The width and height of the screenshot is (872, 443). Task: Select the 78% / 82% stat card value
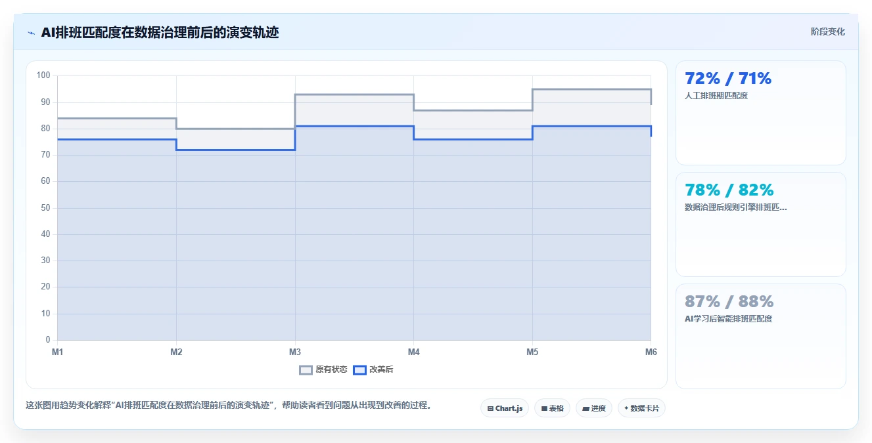(729, 190)
